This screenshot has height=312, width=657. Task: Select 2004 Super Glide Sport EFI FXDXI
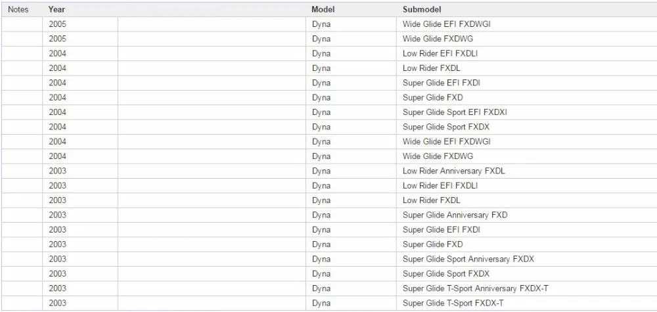(x=455, y=112)
